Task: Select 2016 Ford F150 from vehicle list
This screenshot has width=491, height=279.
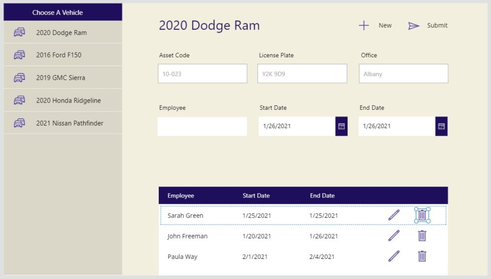Action: click(x=63, y=55)
